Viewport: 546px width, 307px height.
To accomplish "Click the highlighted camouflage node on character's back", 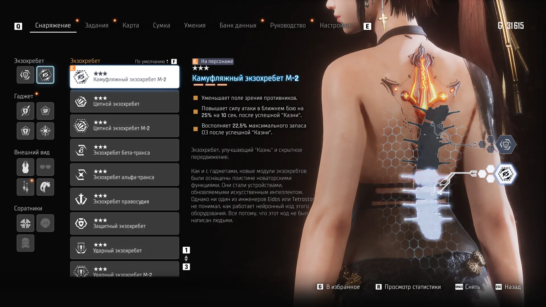I will point(506,174).
